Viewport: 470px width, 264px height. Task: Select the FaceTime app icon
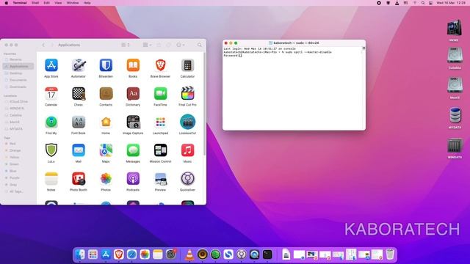(160, 94)
